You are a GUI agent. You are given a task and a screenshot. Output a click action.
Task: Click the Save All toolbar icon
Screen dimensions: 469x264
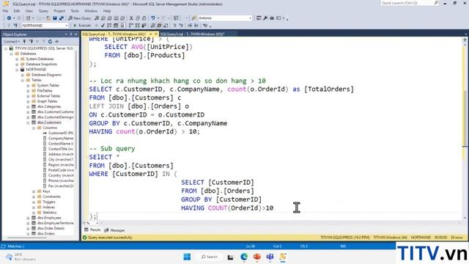click(62, 18)
